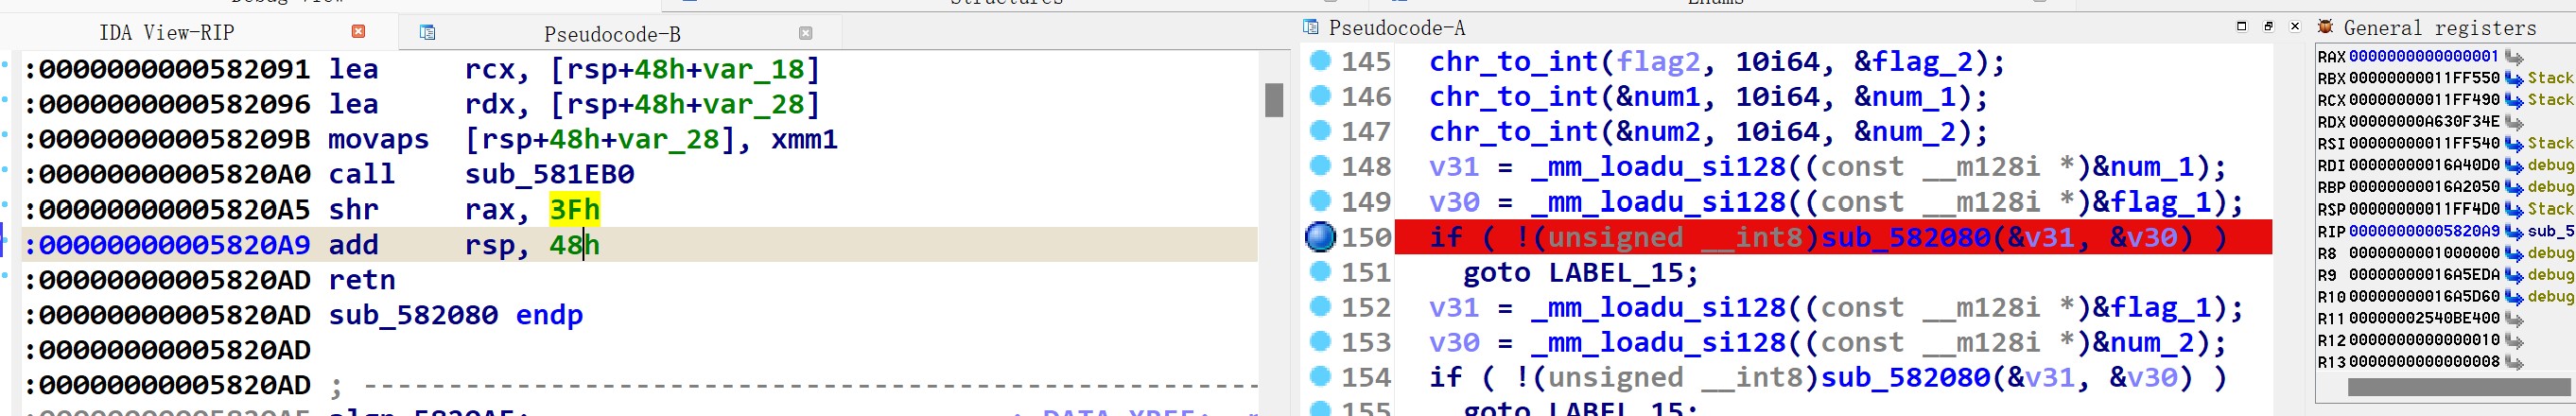Click the retn instruction at 5820AD

[x=362, y=279]
